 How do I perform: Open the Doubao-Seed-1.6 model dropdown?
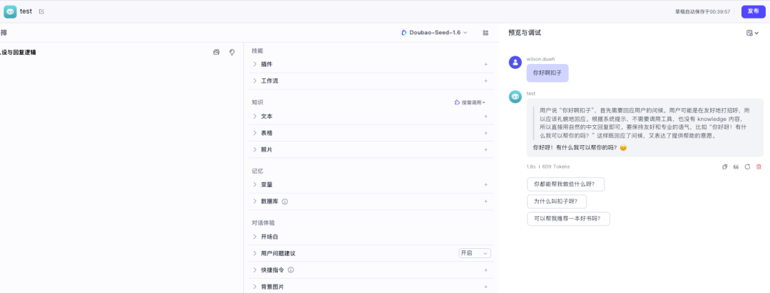coord(435,32)
